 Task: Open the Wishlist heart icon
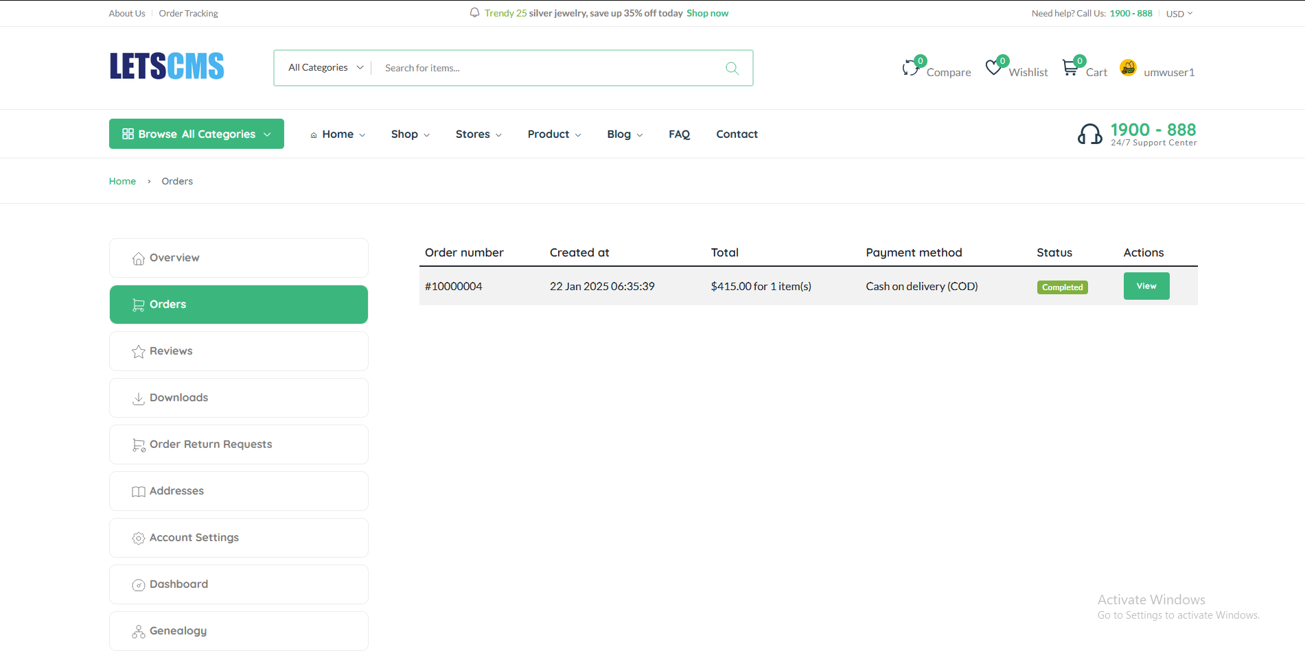(x=993, y=67)
